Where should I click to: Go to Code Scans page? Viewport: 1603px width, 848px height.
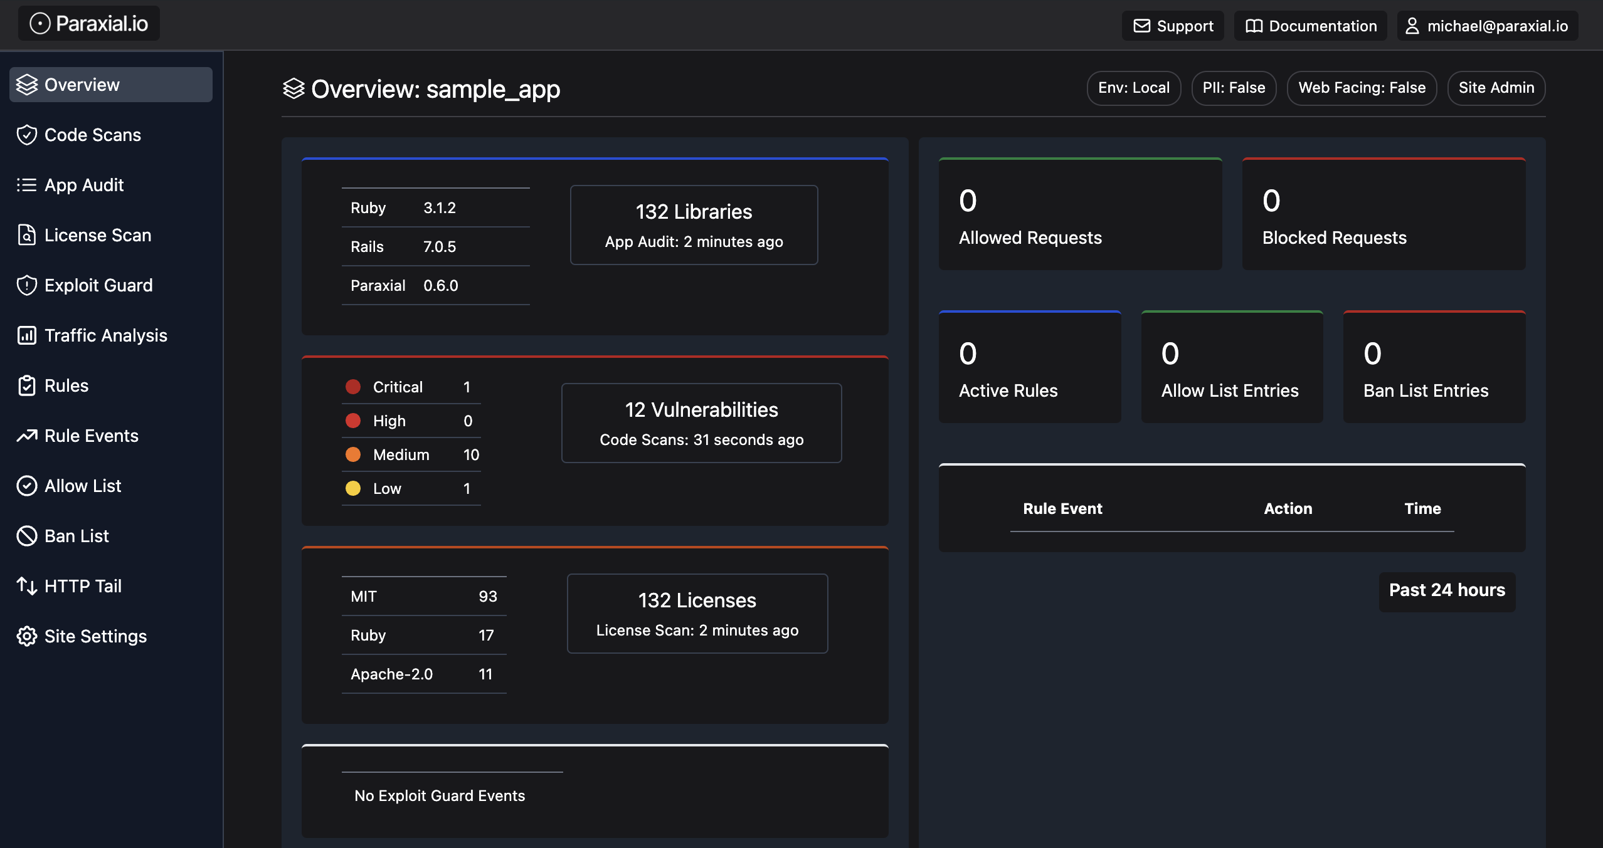tap(111, 135)
